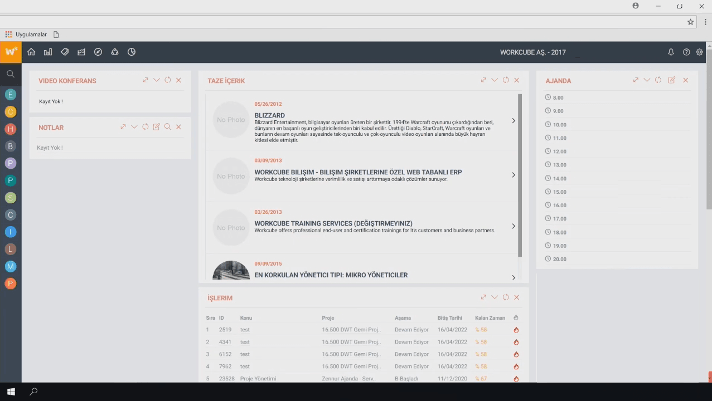Refresh the İşlerim panel
The height and width of the screenshot is (401, 712).
tap(506, 297)
